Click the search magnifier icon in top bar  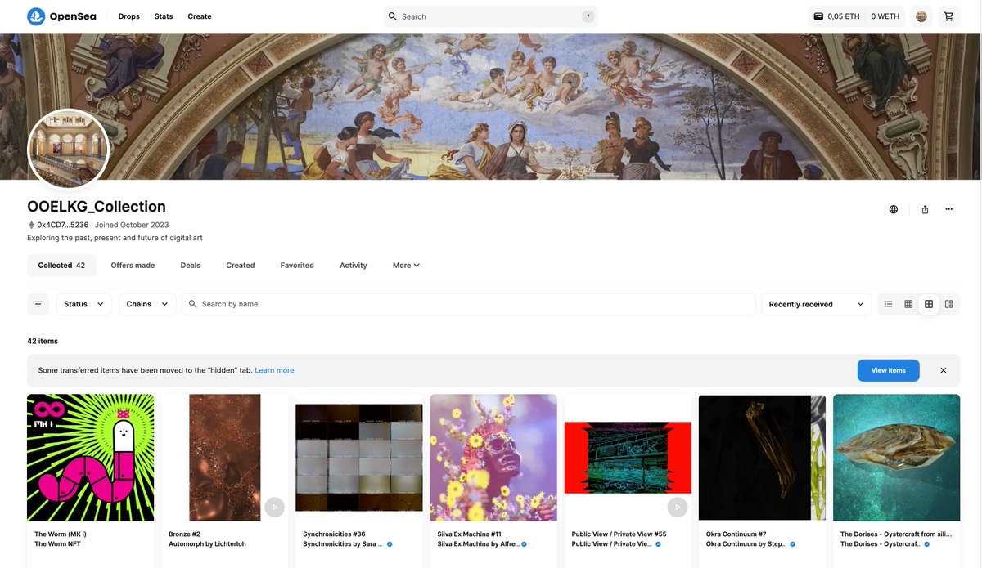click(x=393, y=16)
